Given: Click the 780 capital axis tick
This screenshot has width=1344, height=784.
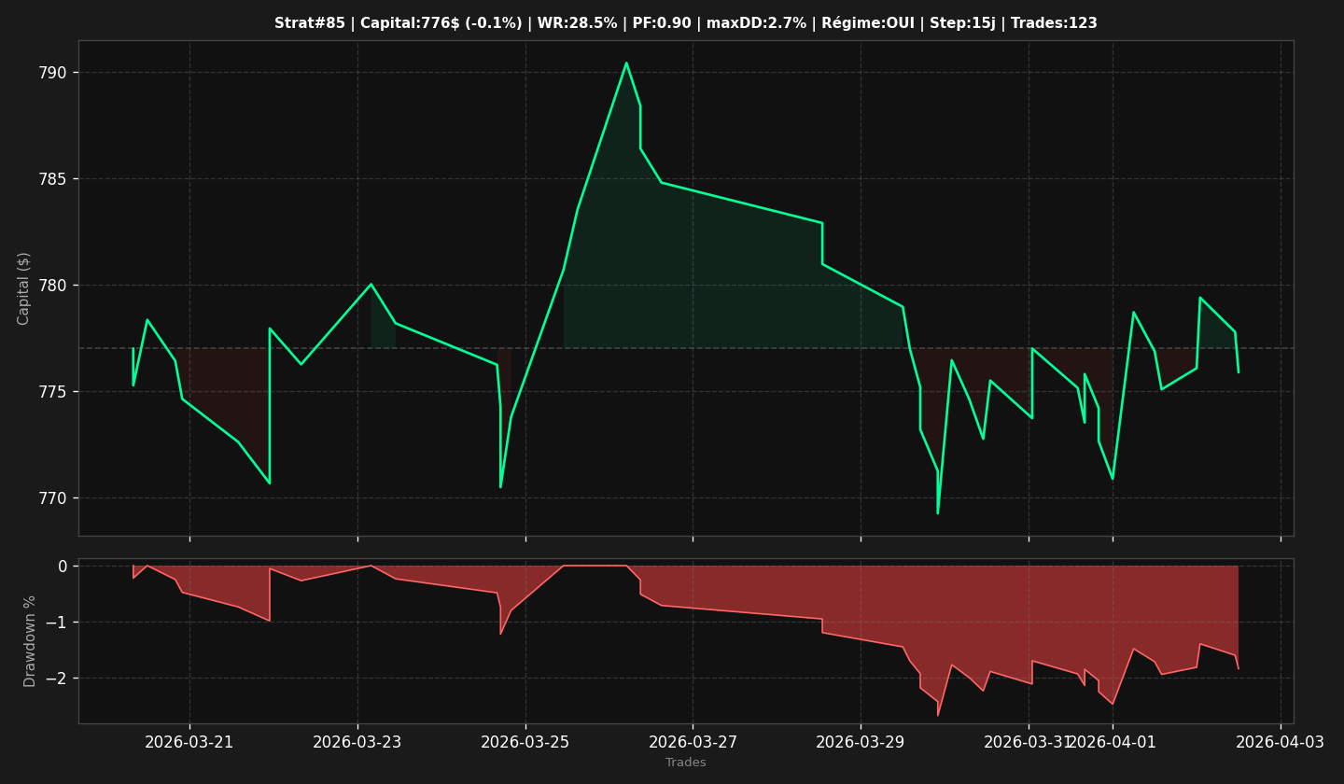Looking at the screenshot, I should (52, 286).
